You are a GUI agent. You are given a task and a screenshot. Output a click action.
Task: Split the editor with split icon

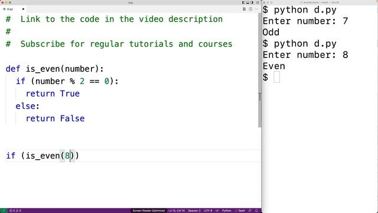(250, 9)
